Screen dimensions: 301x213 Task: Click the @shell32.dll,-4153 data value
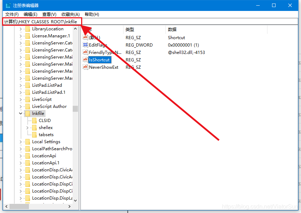[x=186, y=52]
